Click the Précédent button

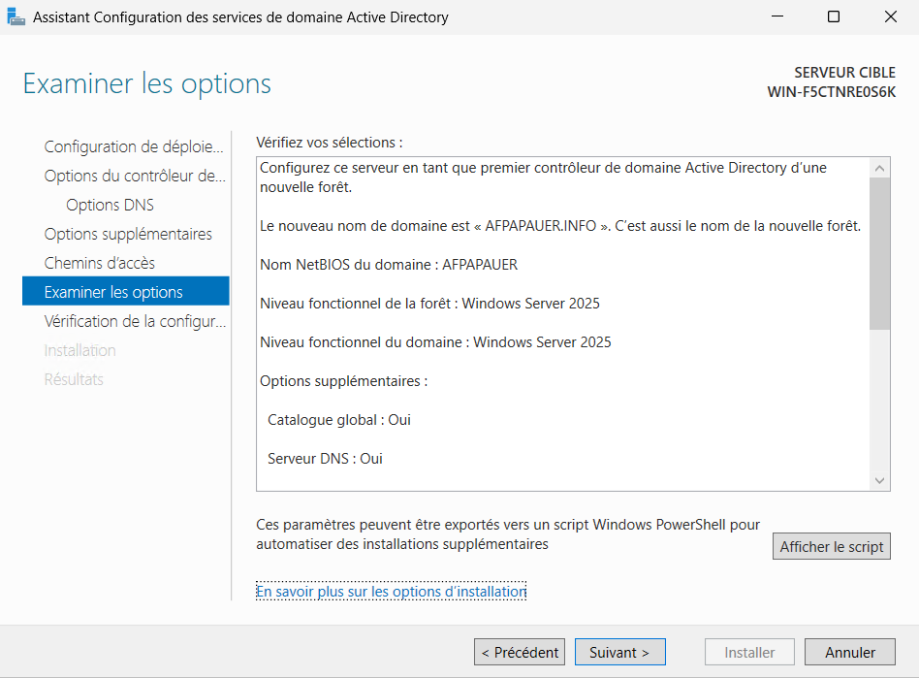[520, 653]
